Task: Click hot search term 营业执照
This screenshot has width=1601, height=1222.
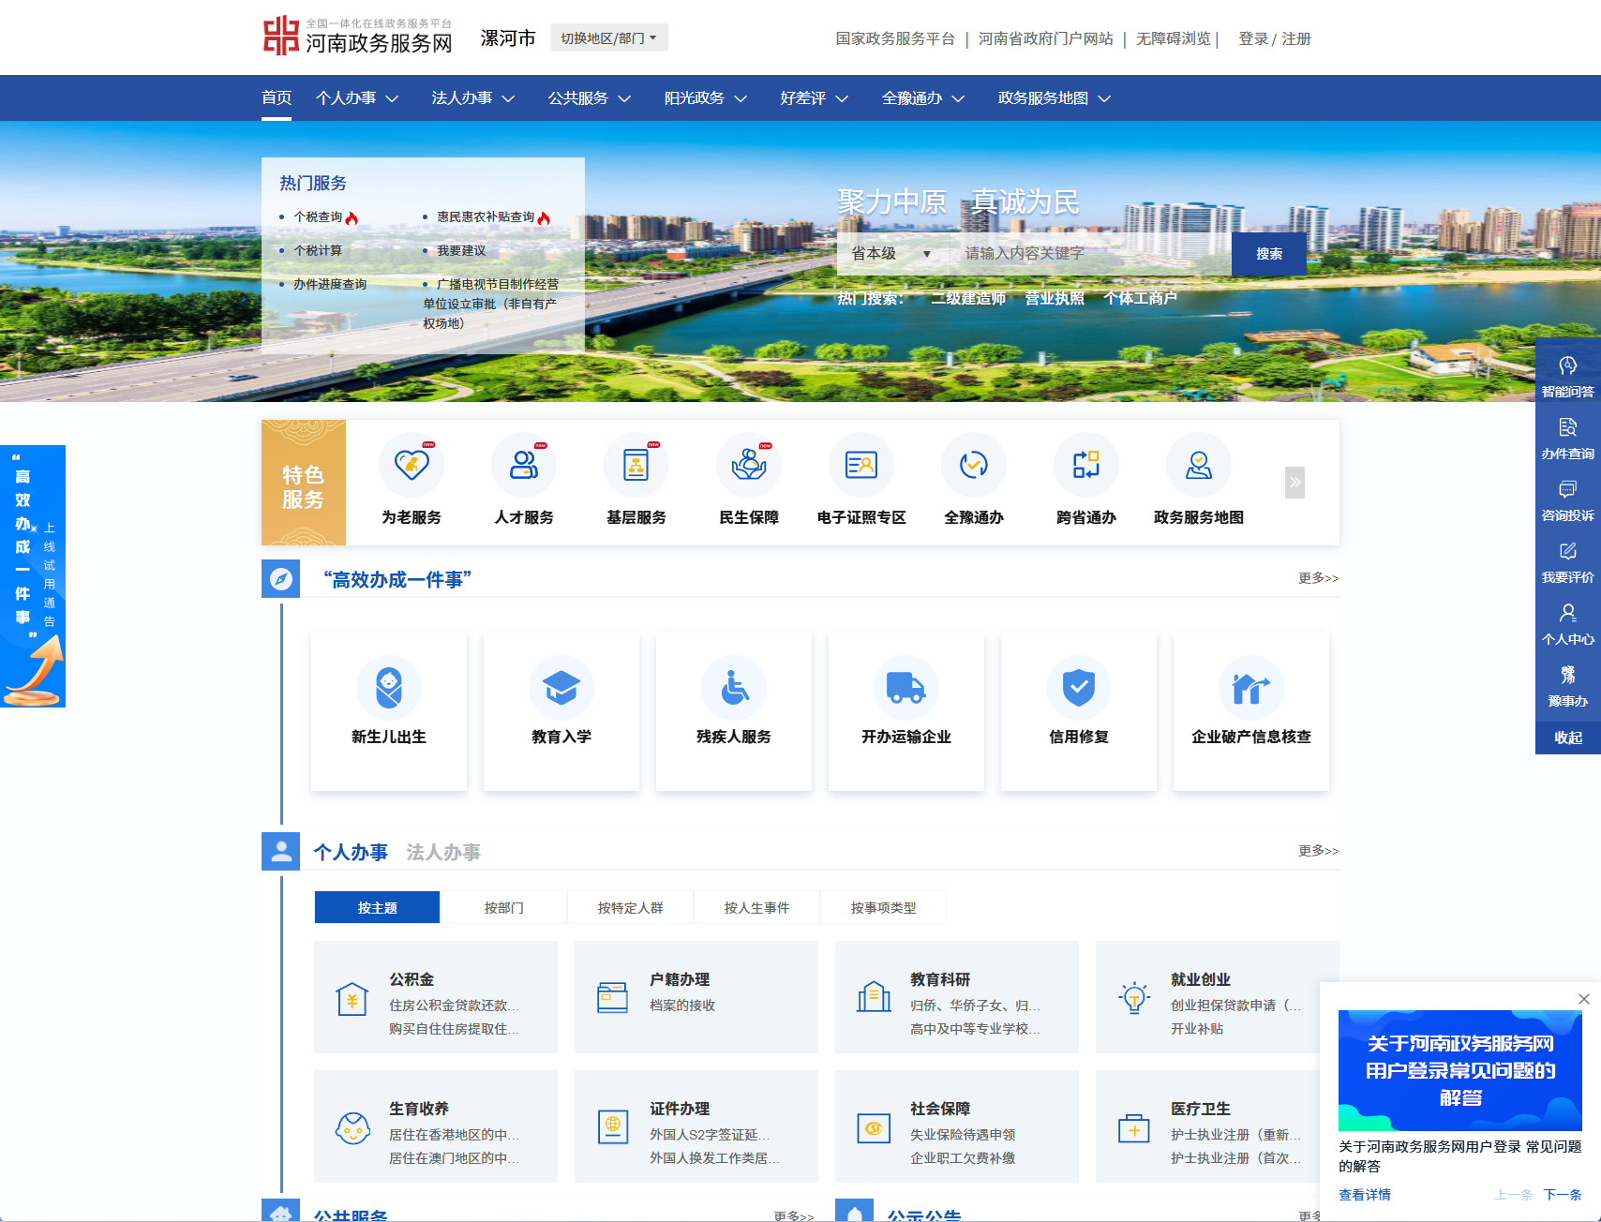Action: tap(1055, 298)
